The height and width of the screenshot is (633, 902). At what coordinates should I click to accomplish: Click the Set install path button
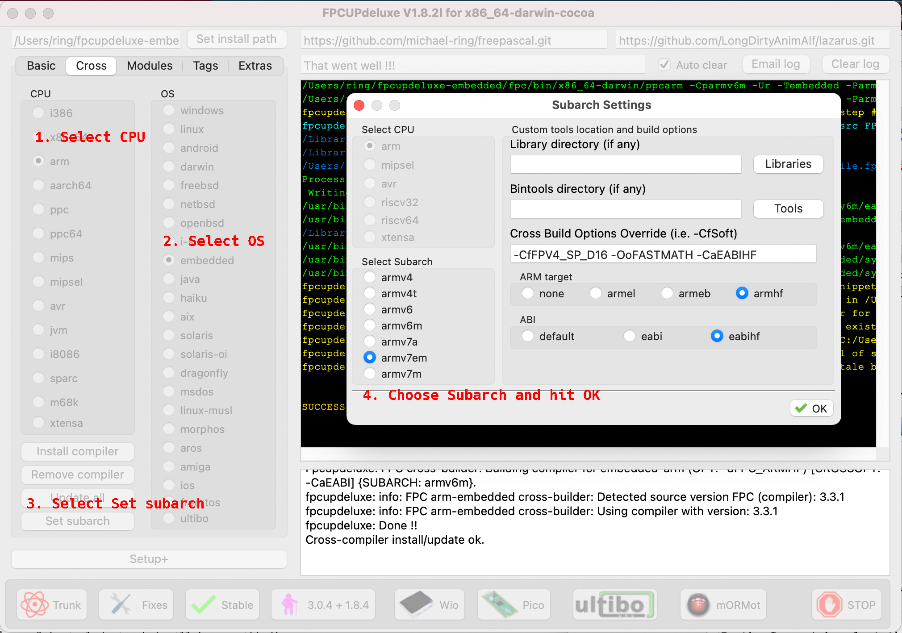click(237, 39)
